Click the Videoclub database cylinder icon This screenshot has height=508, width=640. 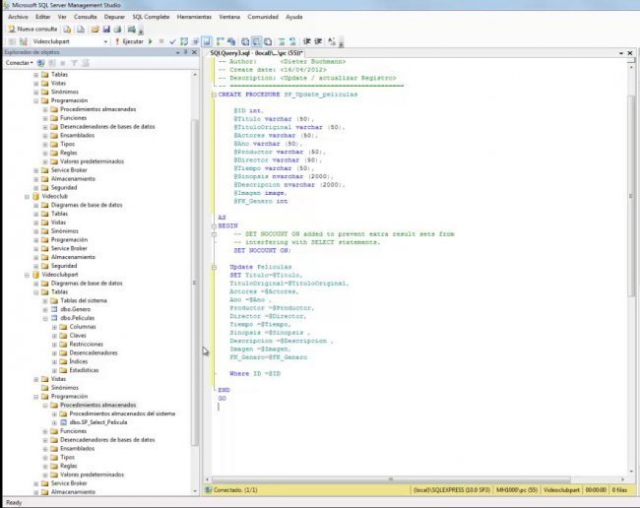[35, 197]
